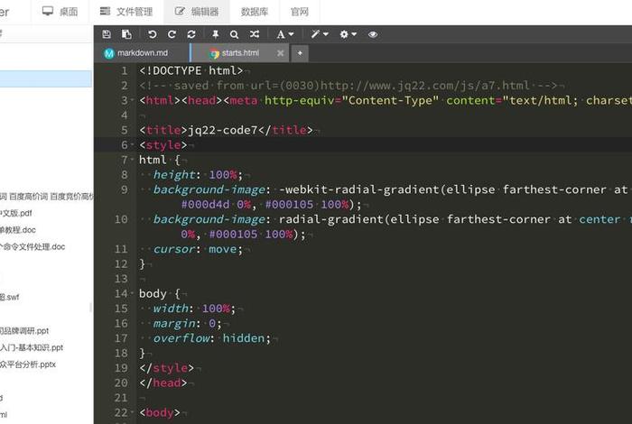Select the 品牌调研.ppt file
This screenshot has width=632, height=424.
pos(24,330)
